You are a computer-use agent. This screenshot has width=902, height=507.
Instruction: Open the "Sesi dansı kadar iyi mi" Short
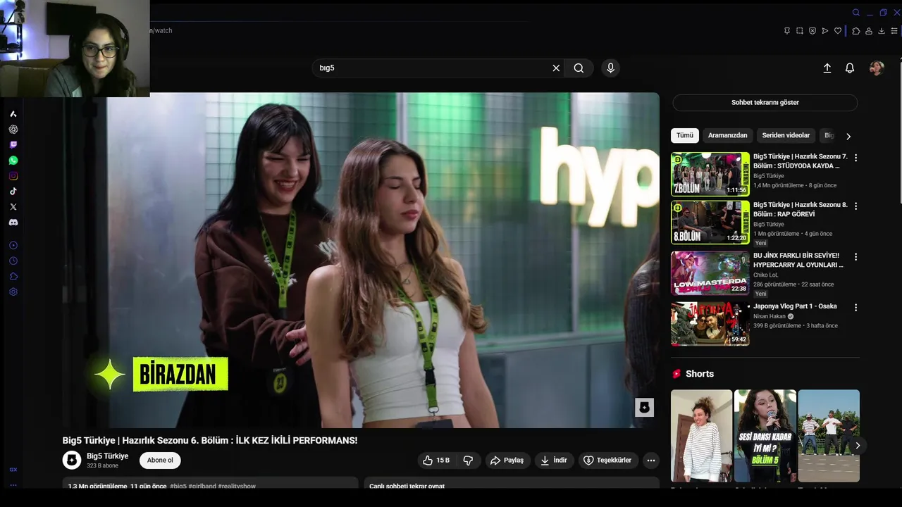(765, 436)
